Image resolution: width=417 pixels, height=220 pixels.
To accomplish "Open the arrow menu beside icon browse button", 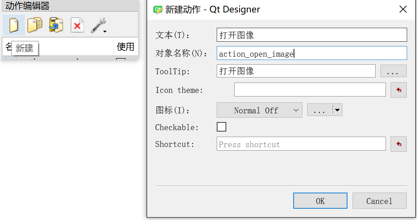I will coord(337,110).
